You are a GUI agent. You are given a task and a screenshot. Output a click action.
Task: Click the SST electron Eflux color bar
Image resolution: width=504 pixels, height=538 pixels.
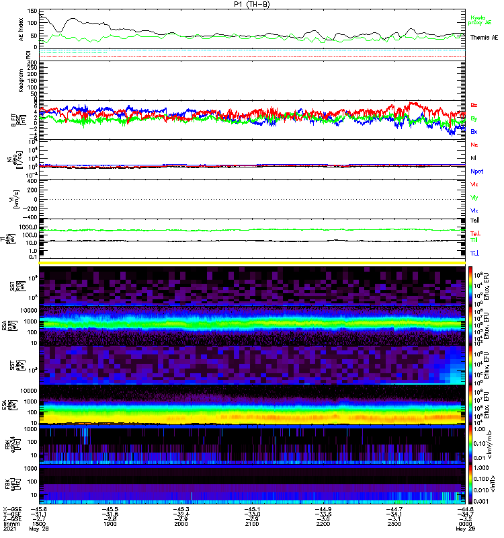(470, 364)
